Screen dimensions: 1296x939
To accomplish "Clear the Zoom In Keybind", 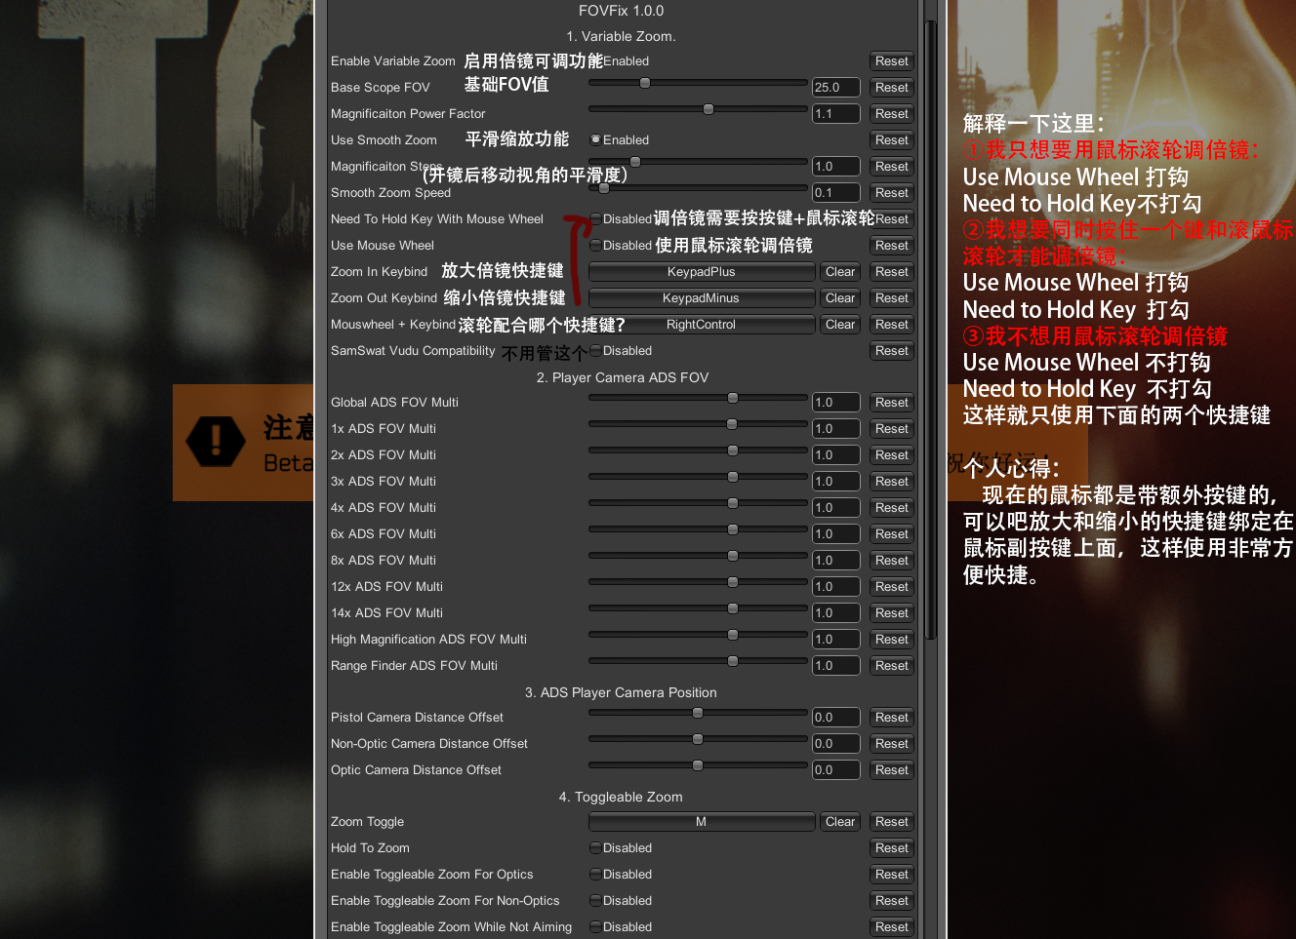I will coord(839,272).
